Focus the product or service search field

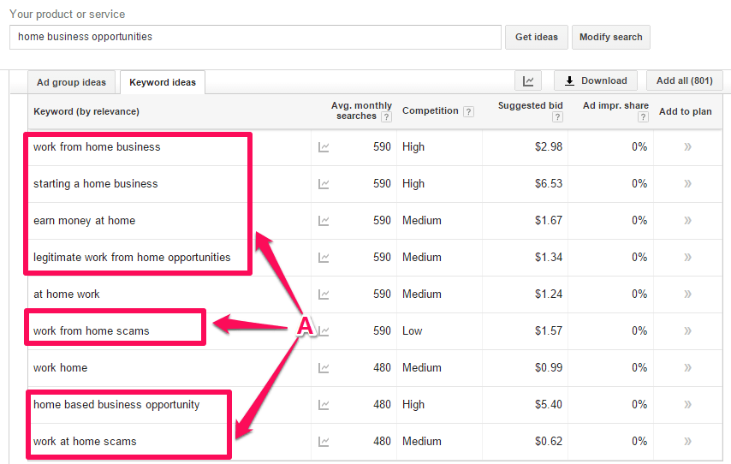pos(255,38)
